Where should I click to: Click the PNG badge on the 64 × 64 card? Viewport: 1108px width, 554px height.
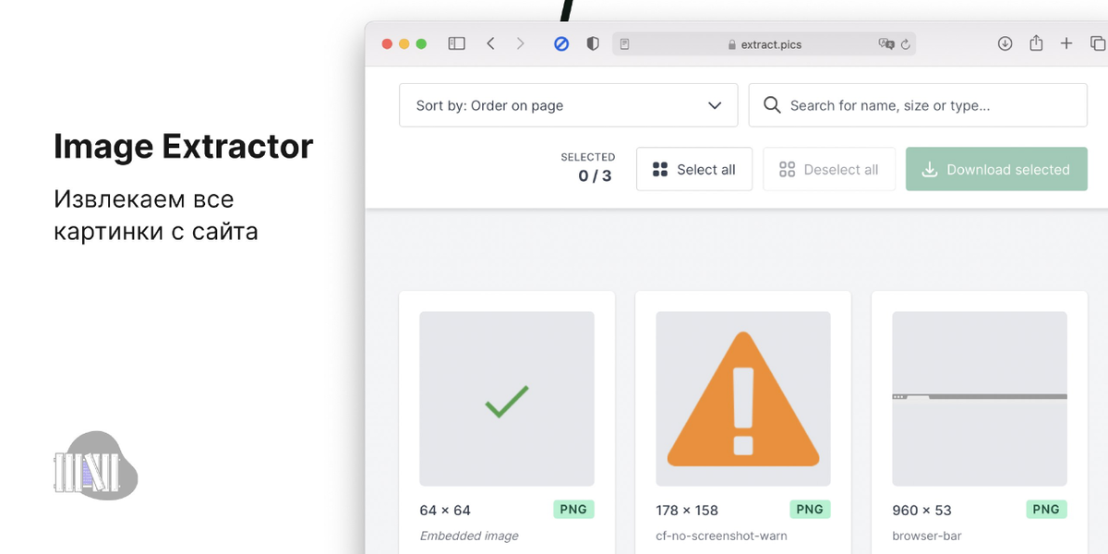point(573,509)
